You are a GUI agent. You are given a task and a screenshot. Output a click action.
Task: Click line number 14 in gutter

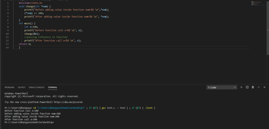point(7,47)
